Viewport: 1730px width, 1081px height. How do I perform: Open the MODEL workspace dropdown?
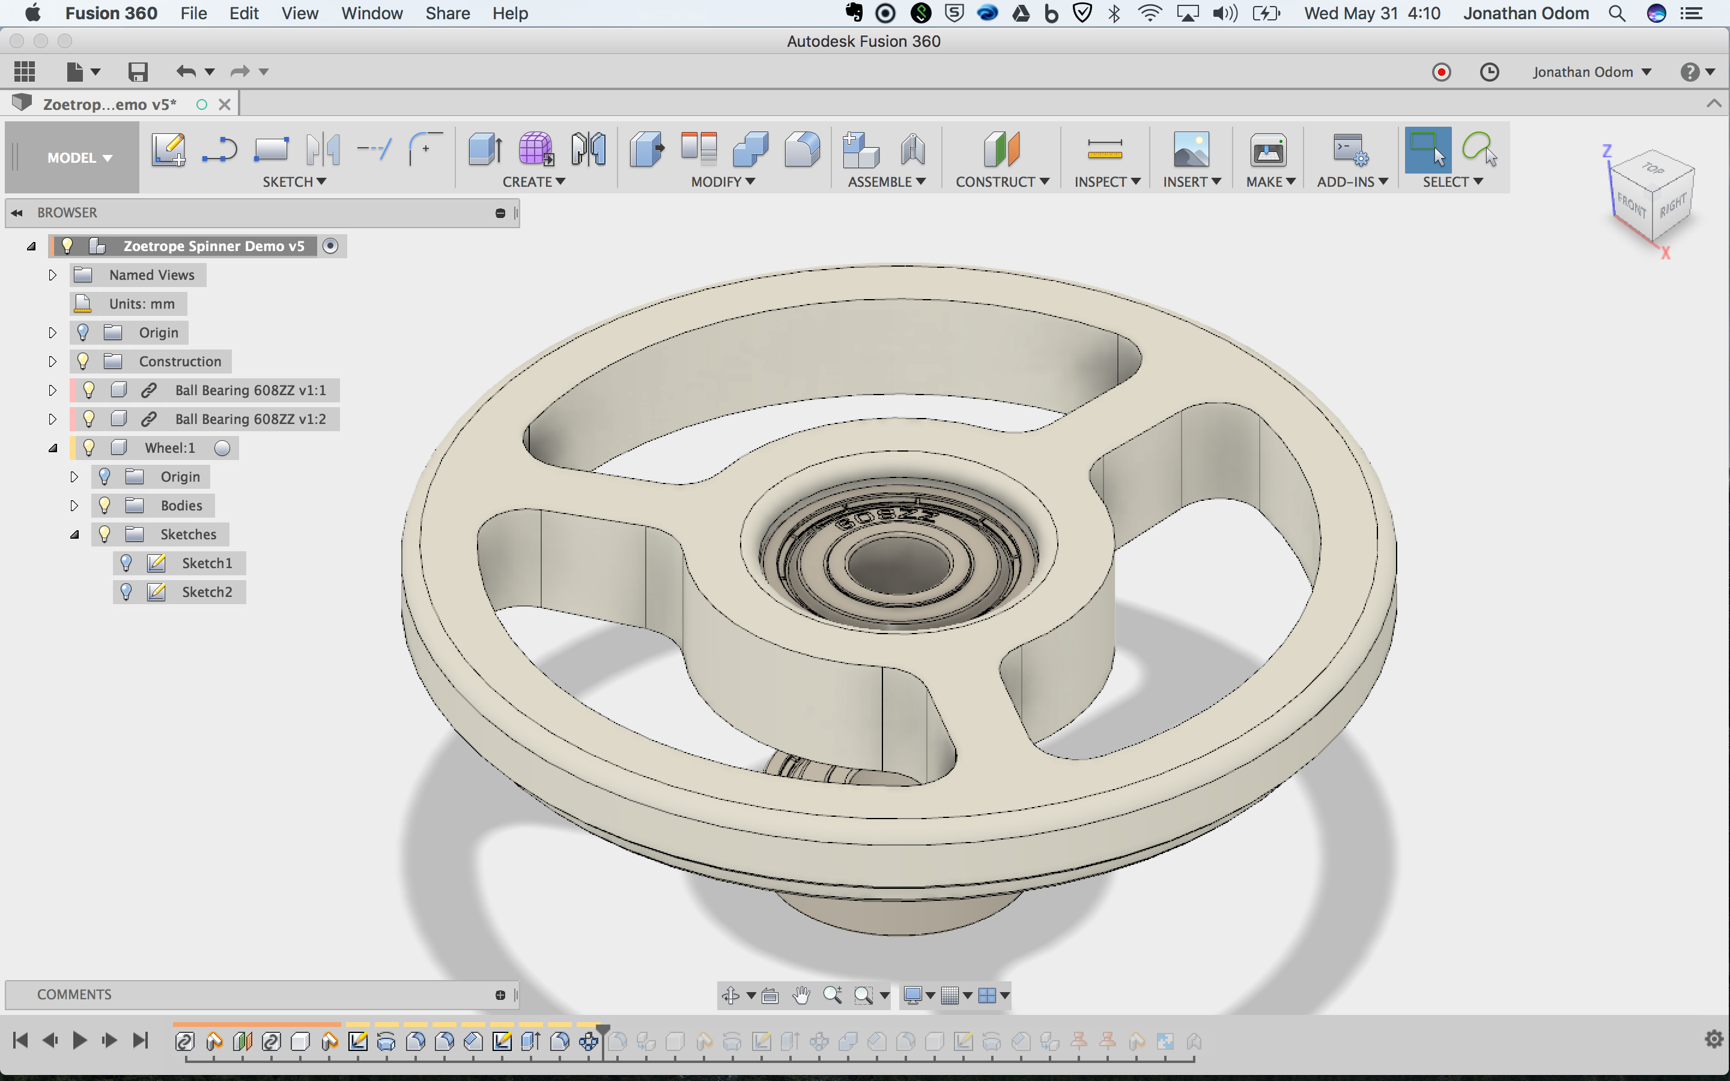[79, 158]
